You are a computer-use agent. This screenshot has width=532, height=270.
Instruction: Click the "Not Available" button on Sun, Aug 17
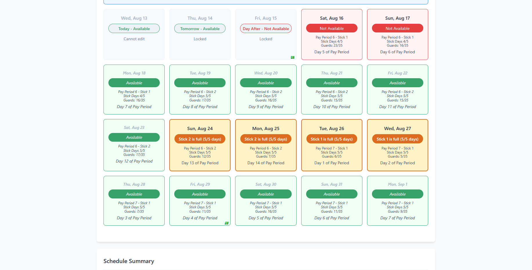(397, 28)
